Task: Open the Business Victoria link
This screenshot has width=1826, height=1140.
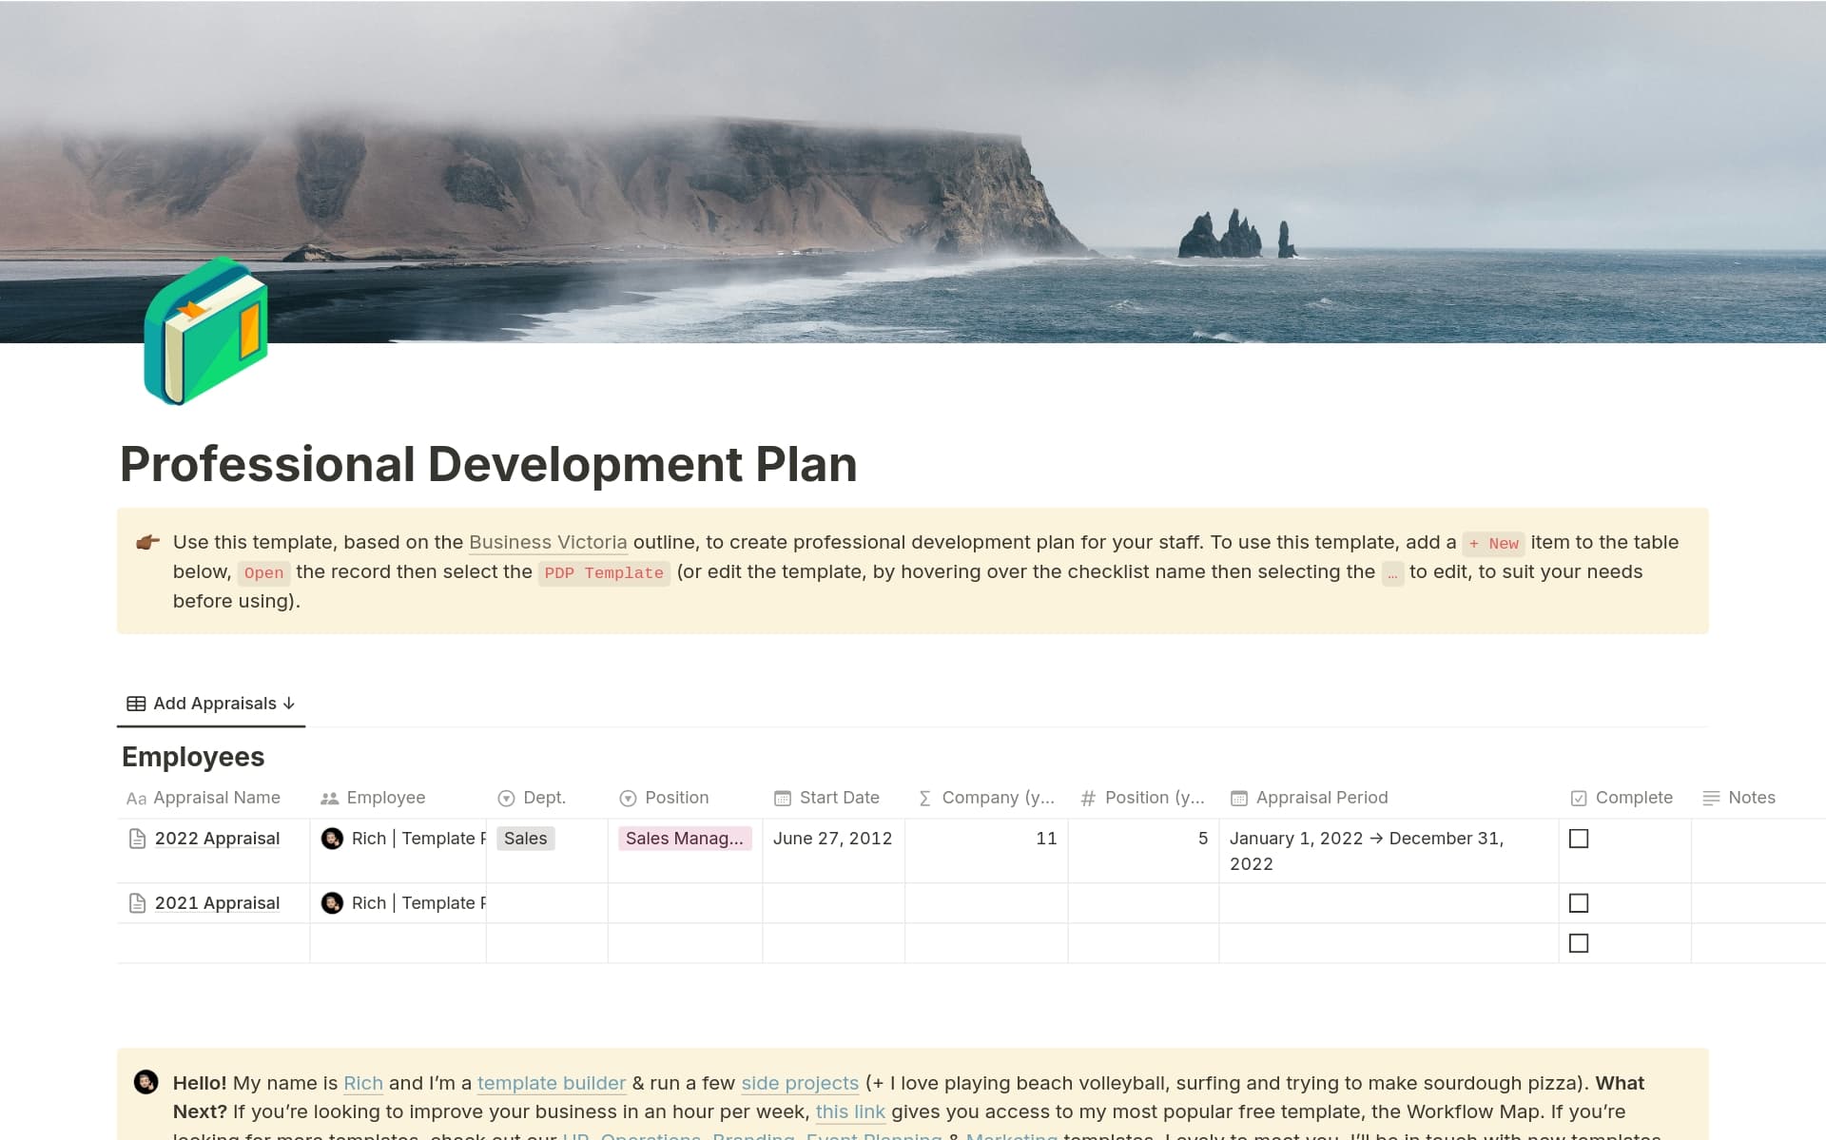Action: point(548,542)
